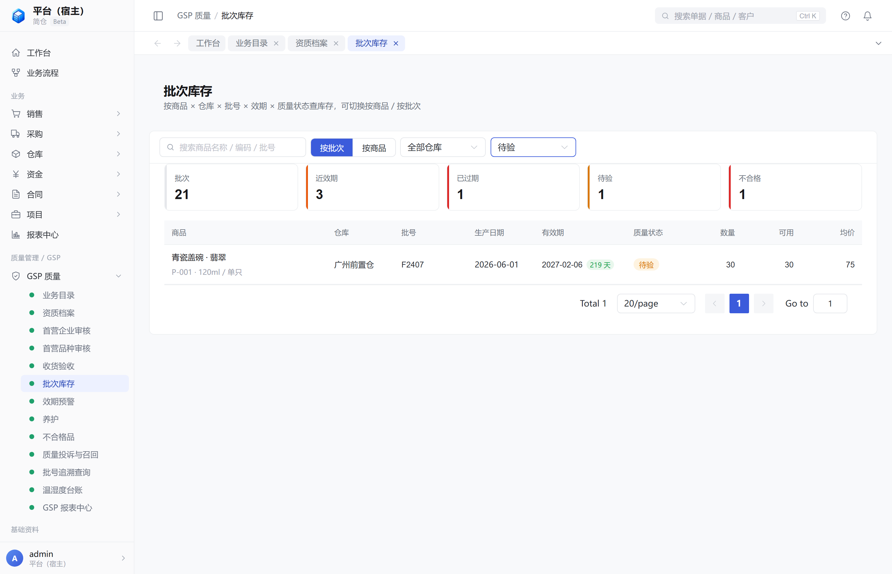The width and height of the screenshot is (892, 574).
Task: Open 效期预警 in the sidebar
Action: tap(75, 401)
